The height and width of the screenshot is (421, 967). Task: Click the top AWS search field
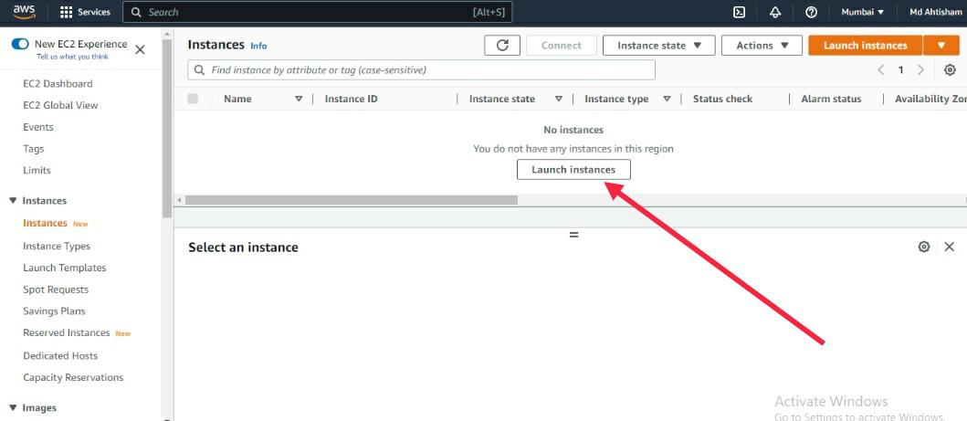point(317,12)
